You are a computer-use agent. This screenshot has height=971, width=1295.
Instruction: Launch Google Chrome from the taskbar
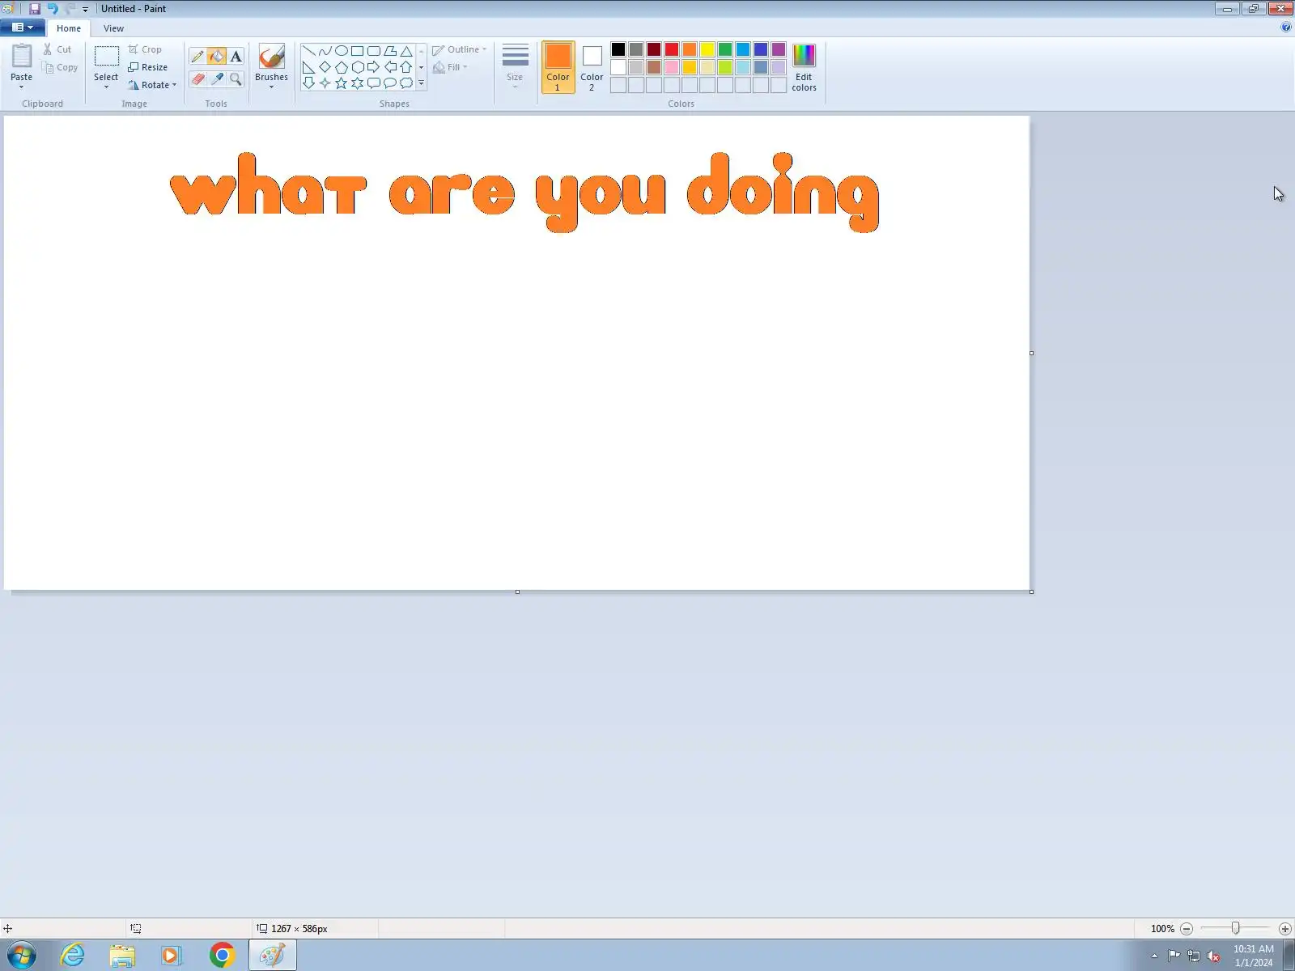(x=222, y=956)
